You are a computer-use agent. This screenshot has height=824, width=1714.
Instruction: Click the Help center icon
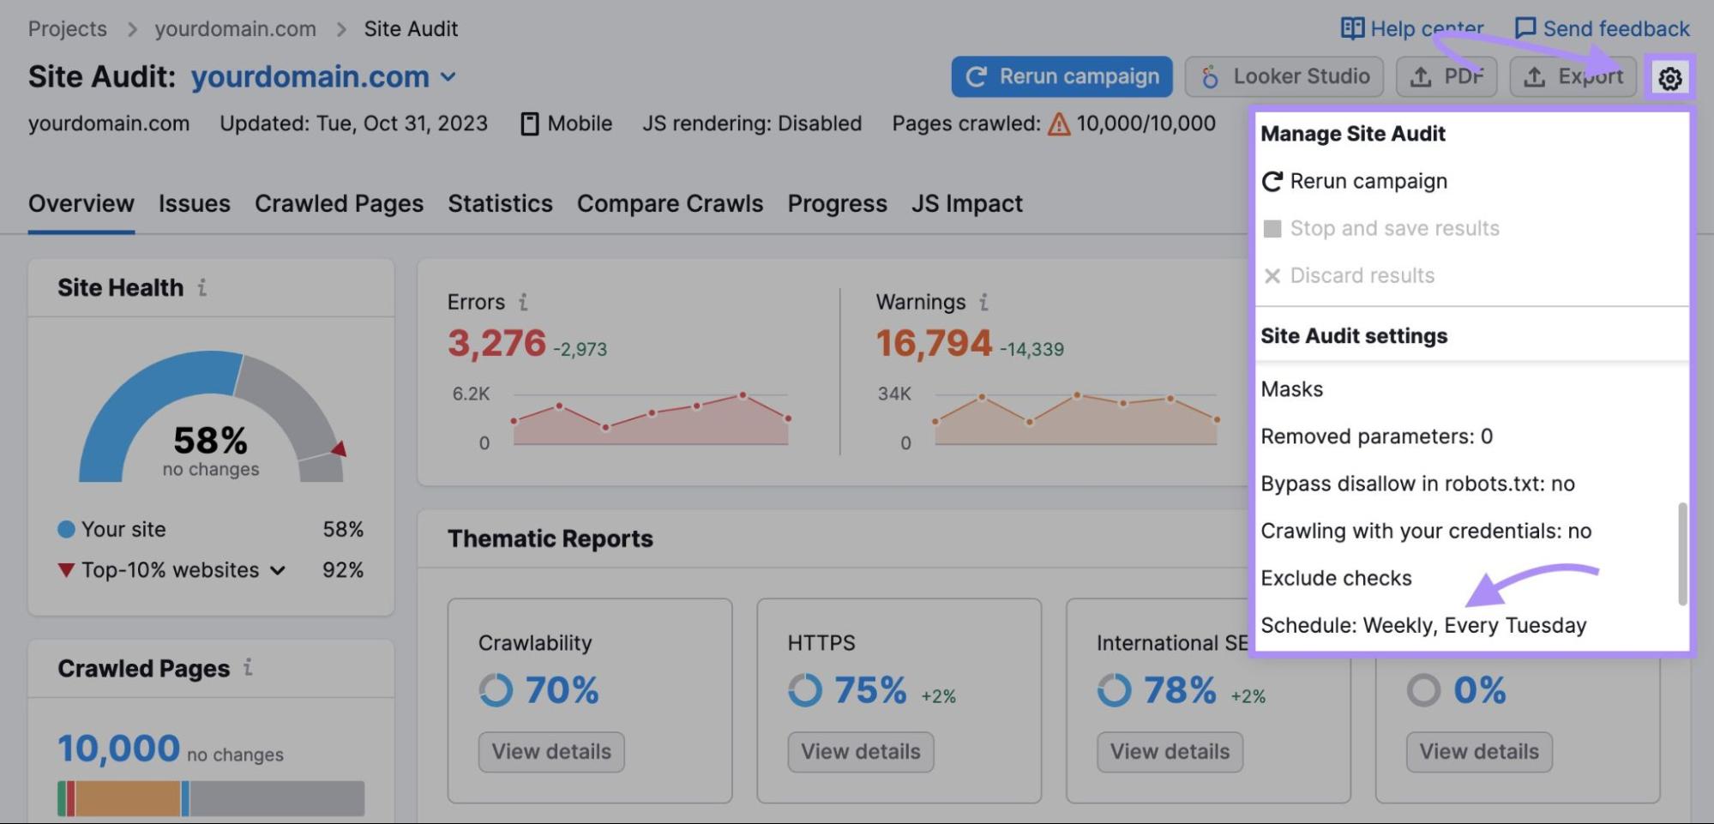point(1351,27)
